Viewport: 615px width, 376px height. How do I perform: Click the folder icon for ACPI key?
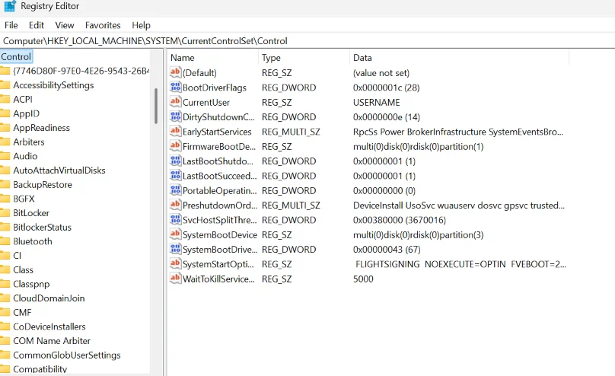(5, 99)
